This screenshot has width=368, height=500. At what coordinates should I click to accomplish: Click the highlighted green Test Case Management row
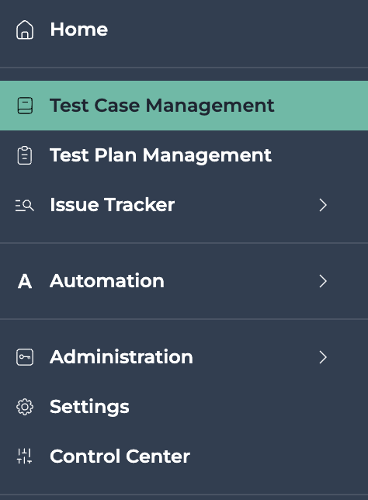(184, 106)
